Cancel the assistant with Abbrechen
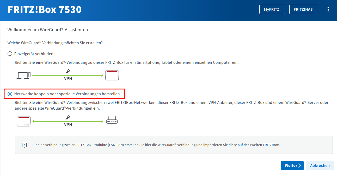Image resolution: width=337 pixels, height=176 pixels. [x=320, y=166]
